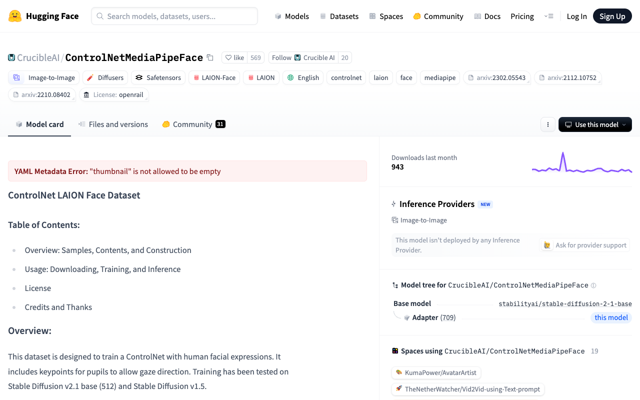Open arxiv:2302.05543 paper tag
The height and width of the screenshot is (400, 640).
497,77
